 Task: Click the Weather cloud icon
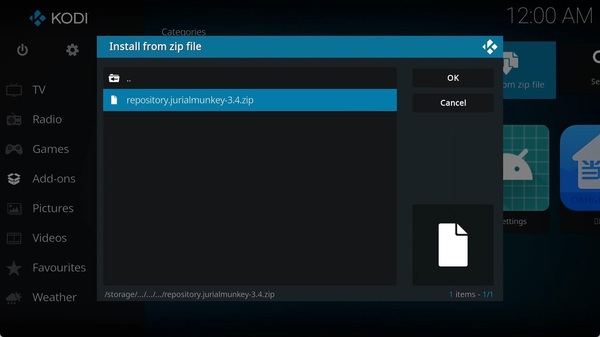click(x=14, y=298)
